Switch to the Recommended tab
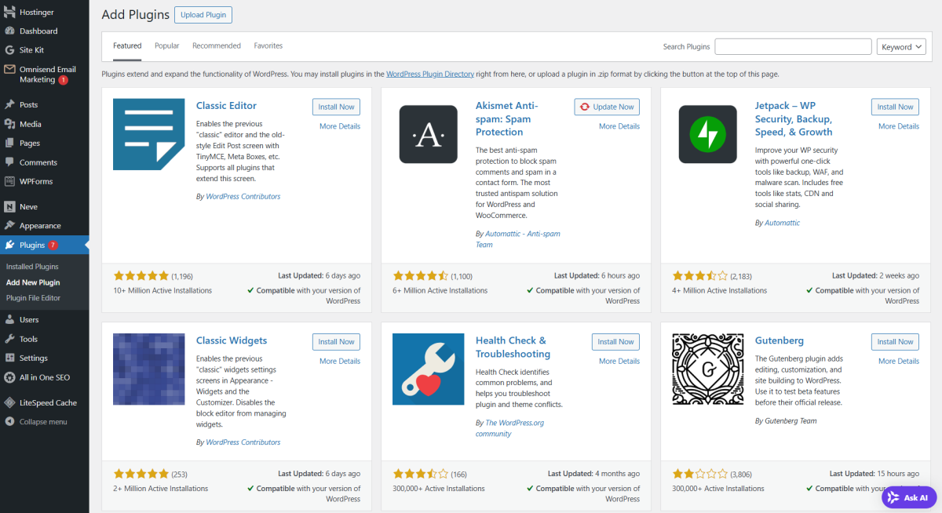This screenshot has width=942, height=513. pos(217,46)
